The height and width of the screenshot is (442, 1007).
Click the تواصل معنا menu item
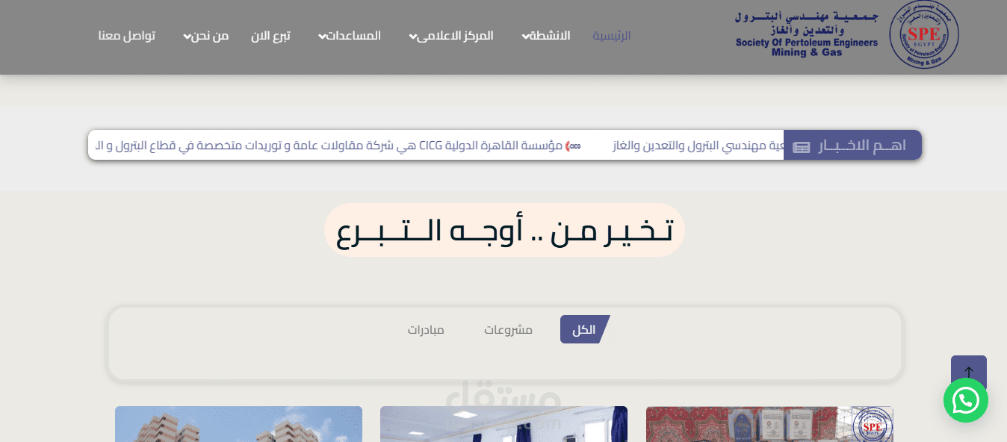click(x=127, y=35)
